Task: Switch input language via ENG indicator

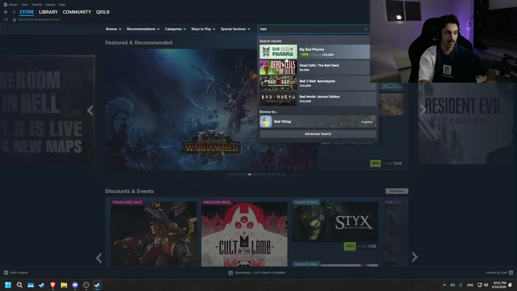Action: [x=470, y=285]
